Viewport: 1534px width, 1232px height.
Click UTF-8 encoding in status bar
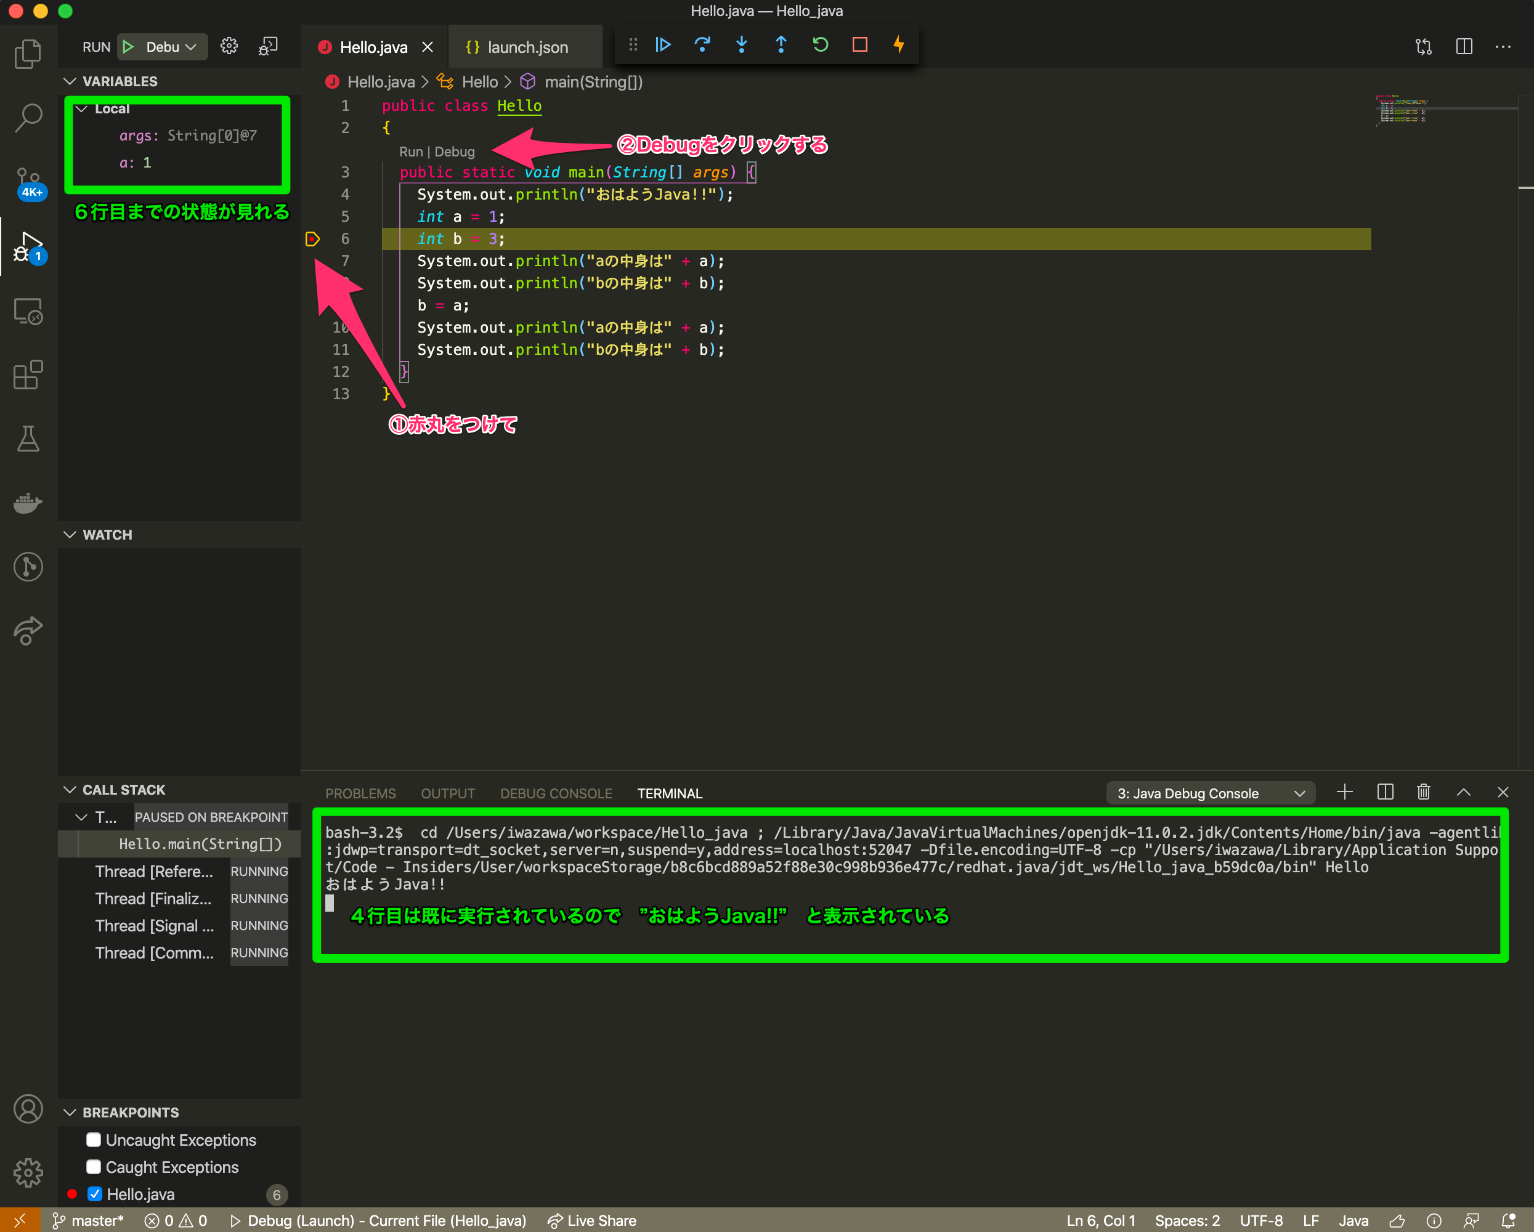1261,1221
